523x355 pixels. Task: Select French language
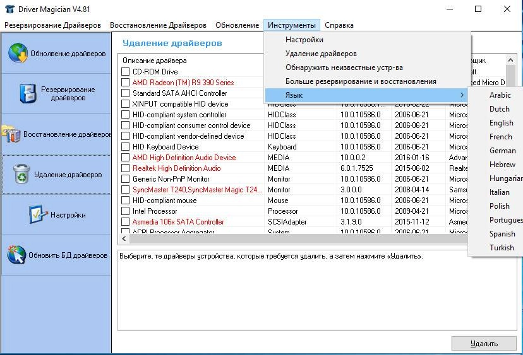(500, 137)
